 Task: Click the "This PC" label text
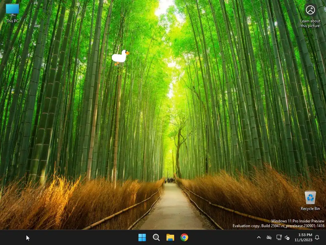coord(12,21)
